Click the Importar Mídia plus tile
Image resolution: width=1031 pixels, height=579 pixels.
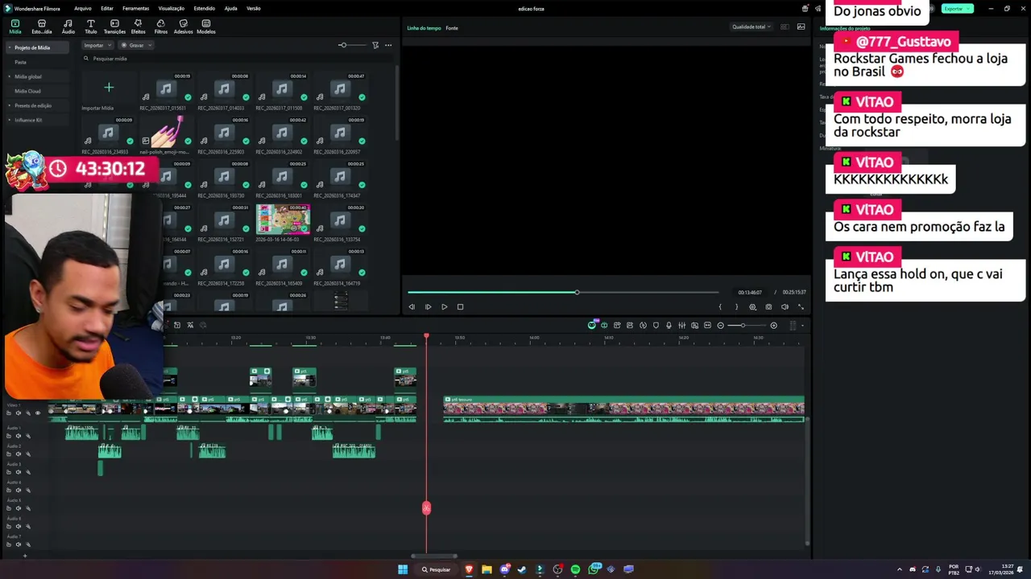109,88
